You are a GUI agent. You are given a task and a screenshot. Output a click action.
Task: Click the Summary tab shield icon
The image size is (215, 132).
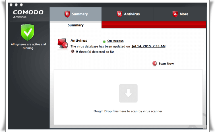pos(67,14)
